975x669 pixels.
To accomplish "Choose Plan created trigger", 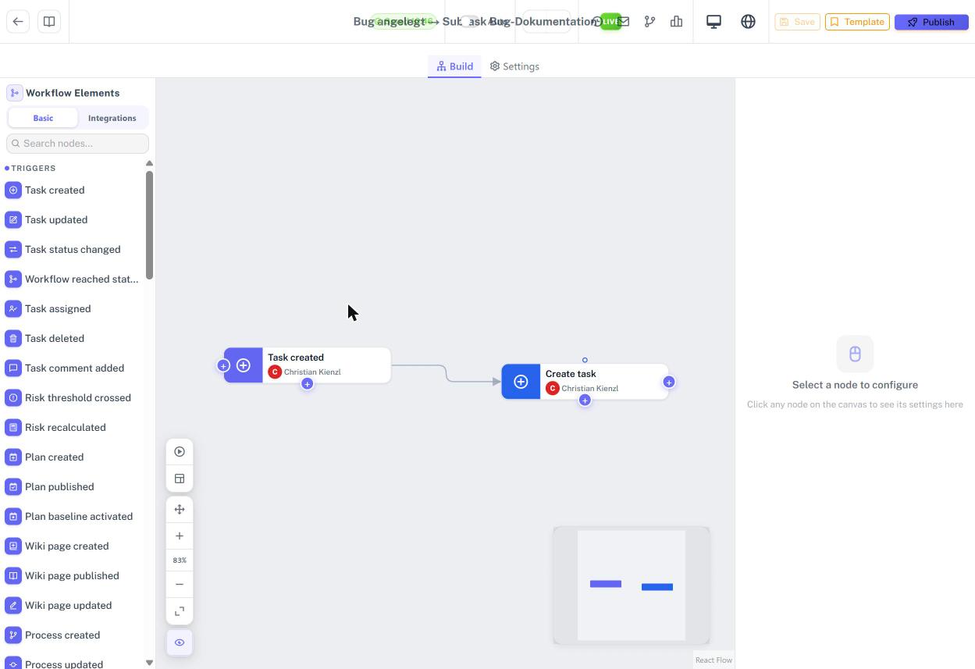I will (x=72, y=457).
